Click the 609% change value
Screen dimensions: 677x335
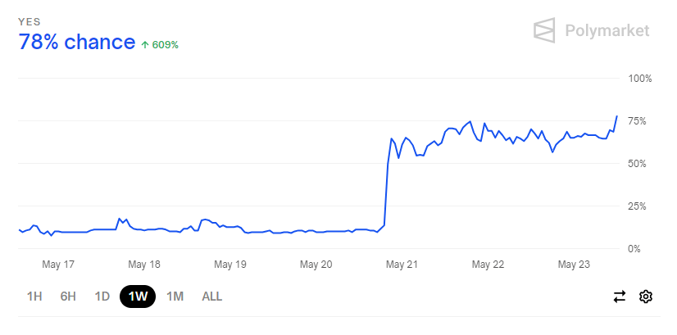coord(165,44)
